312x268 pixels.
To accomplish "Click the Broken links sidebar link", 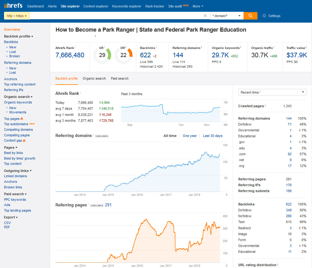I will coord(13,187).
